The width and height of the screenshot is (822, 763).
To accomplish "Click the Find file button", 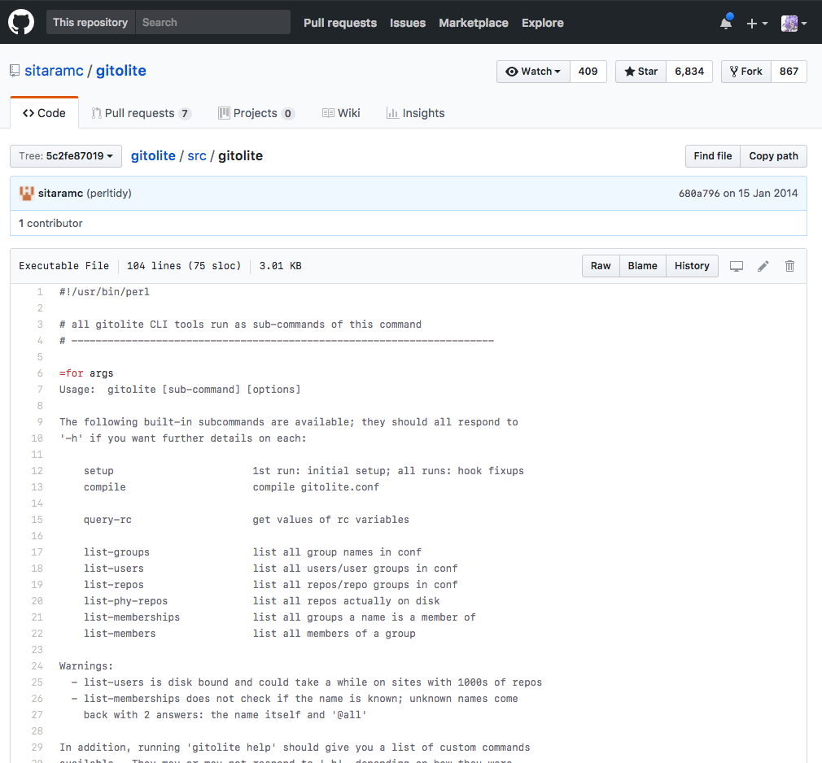I will click(712, 156).
